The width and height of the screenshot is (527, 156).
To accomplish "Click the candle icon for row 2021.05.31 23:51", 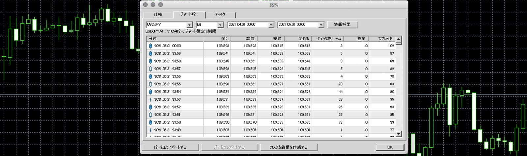I will pos(151,115).
